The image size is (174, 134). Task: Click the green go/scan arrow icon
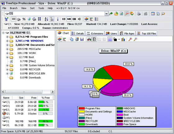[x=111, y=14]
